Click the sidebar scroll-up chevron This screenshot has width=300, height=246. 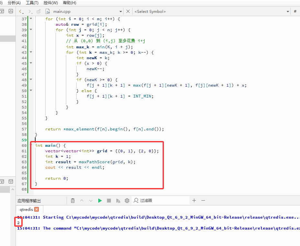pyautogui.click(x=13, y=189)
